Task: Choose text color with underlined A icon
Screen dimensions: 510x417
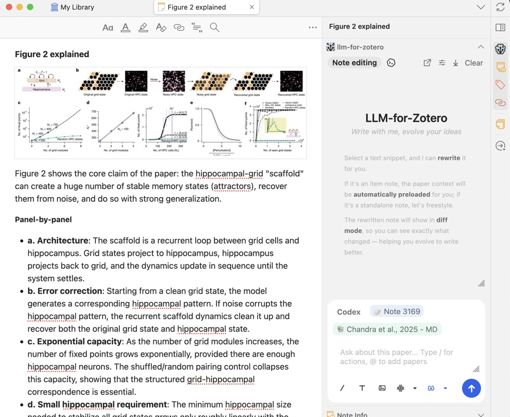Action: pyautogui.click(x=125, y=28)
